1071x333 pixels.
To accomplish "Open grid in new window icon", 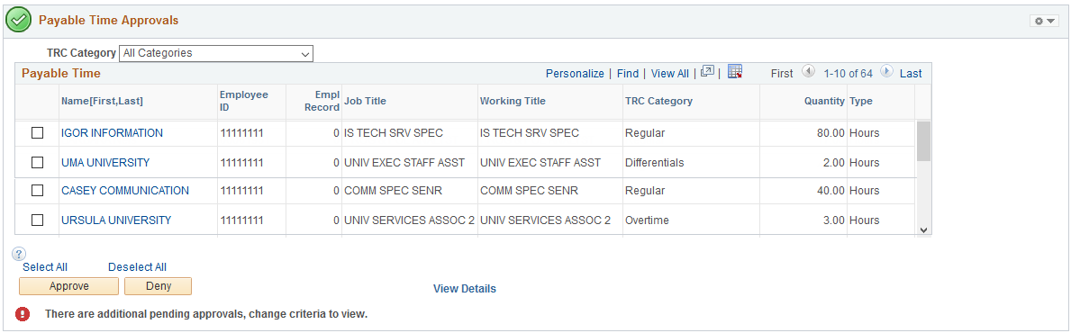I will coord(708,72).
